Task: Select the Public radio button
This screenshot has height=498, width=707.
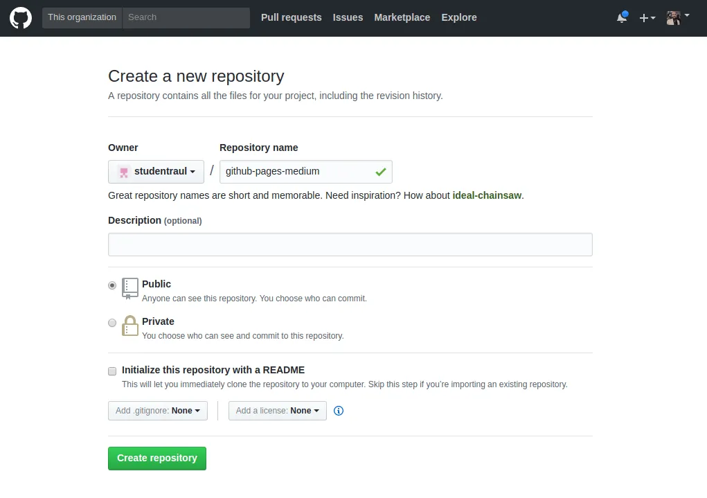Action: (x=112, y=285)
